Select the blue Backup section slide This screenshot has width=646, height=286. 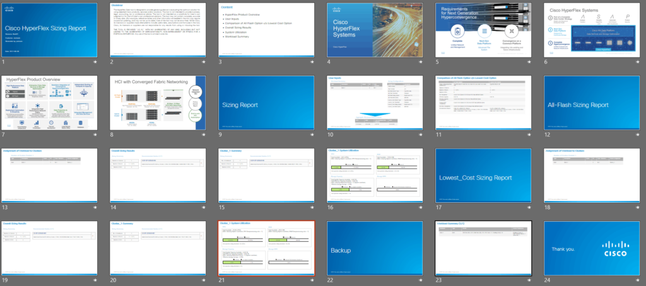click(375, 249)
